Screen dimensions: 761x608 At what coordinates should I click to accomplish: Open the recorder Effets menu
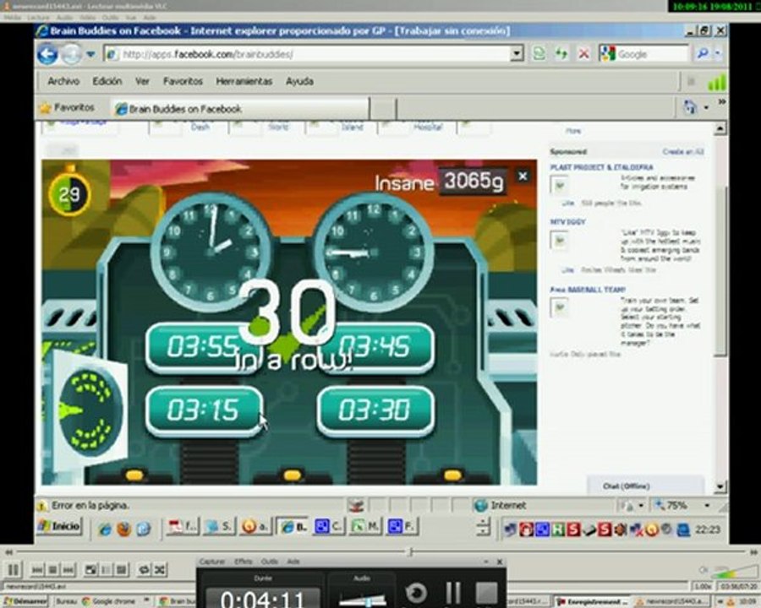tap(244, 562)
